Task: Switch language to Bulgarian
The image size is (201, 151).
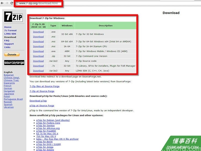Action: (9, 75)
